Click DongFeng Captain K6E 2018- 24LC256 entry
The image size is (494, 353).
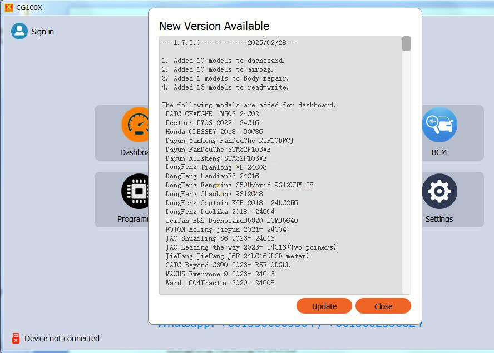click(231, 203)
